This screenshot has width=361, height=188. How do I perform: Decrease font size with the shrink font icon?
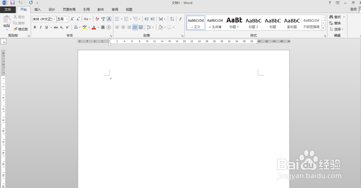[78, 19]
